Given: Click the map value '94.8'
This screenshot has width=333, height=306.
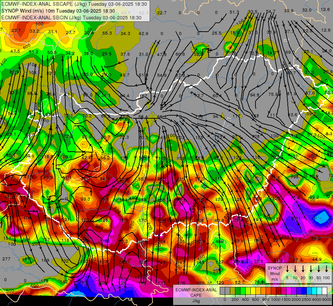Looking at the screenshot, I should [x=254, y=95].
